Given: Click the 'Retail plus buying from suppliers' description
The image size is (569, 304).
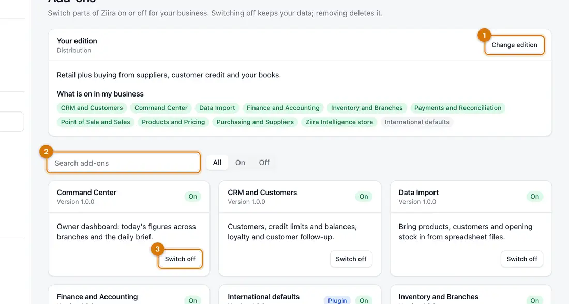Looking at the screenshot, I should tap(169, 75).
